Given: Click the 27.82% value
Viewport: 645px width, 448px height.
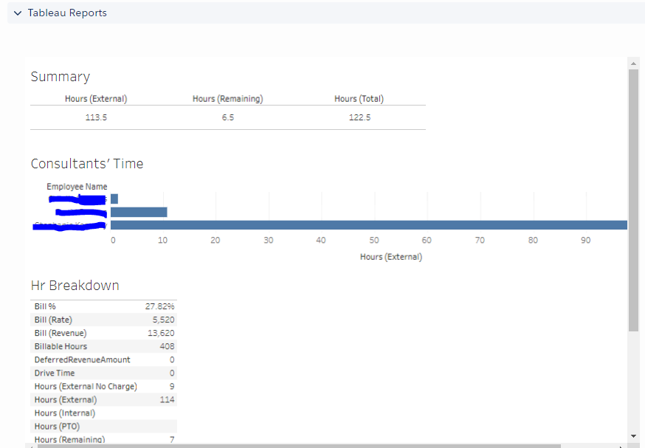Looking at the screenshot, I should coord(159,306).
